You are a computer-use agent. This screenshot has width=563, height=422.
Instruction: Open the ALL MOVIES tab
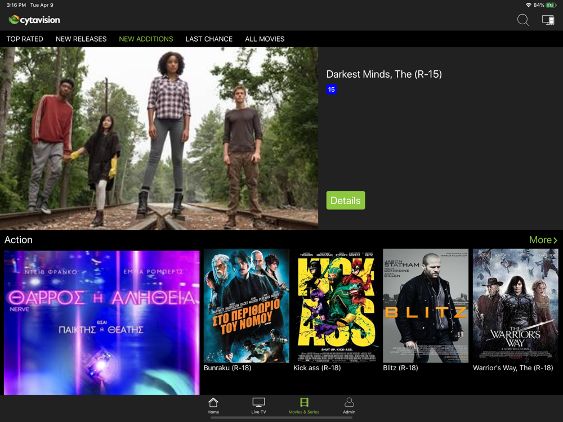(265, 39)
